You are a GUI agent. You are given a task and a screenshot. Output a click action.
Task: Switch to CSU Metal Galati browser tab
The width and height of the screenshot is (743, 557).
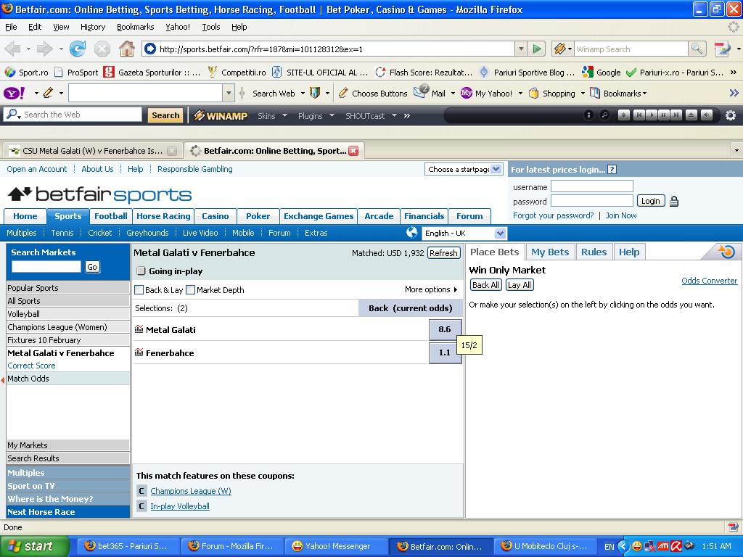[93, 151]
